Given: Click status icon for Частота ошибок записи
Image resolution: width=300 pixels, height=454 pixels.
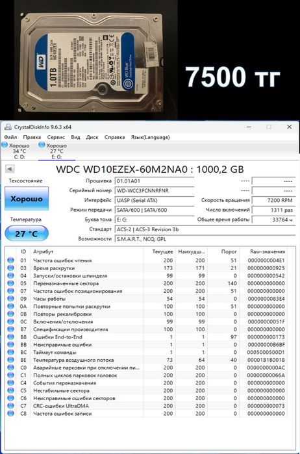Looking at the screenshot, I should (10, 414).
